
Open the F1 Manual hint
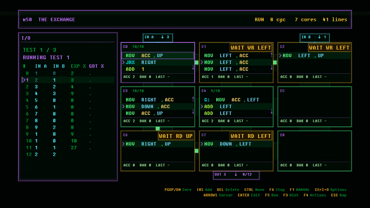coord(299,190)
